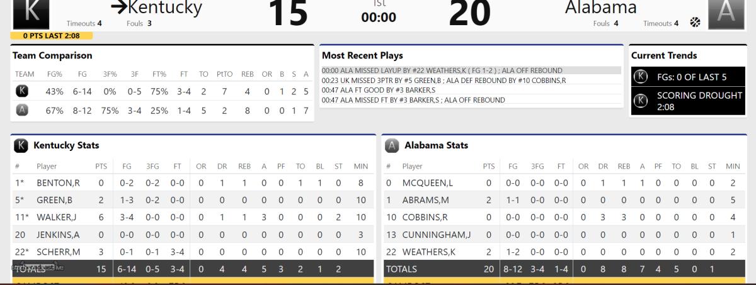Click the PTS column header in Kentucky Stats
The width and height of the screenshot is (756, 285).
click(x=101, y=166)
